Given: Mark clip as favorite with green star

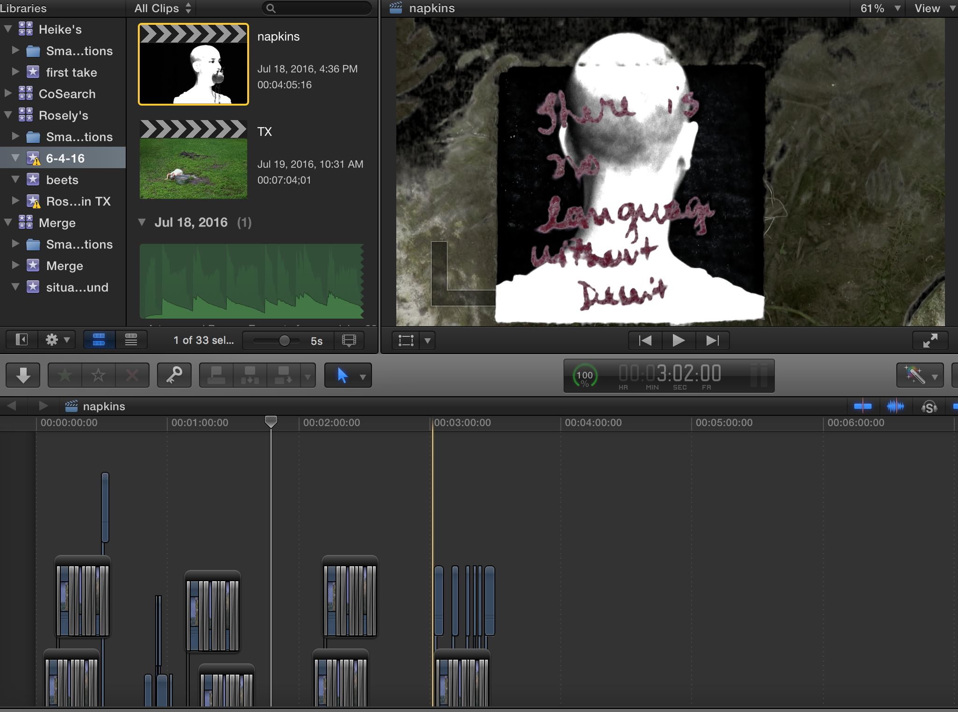Looking at the screenshot, I should pos(65,375).
